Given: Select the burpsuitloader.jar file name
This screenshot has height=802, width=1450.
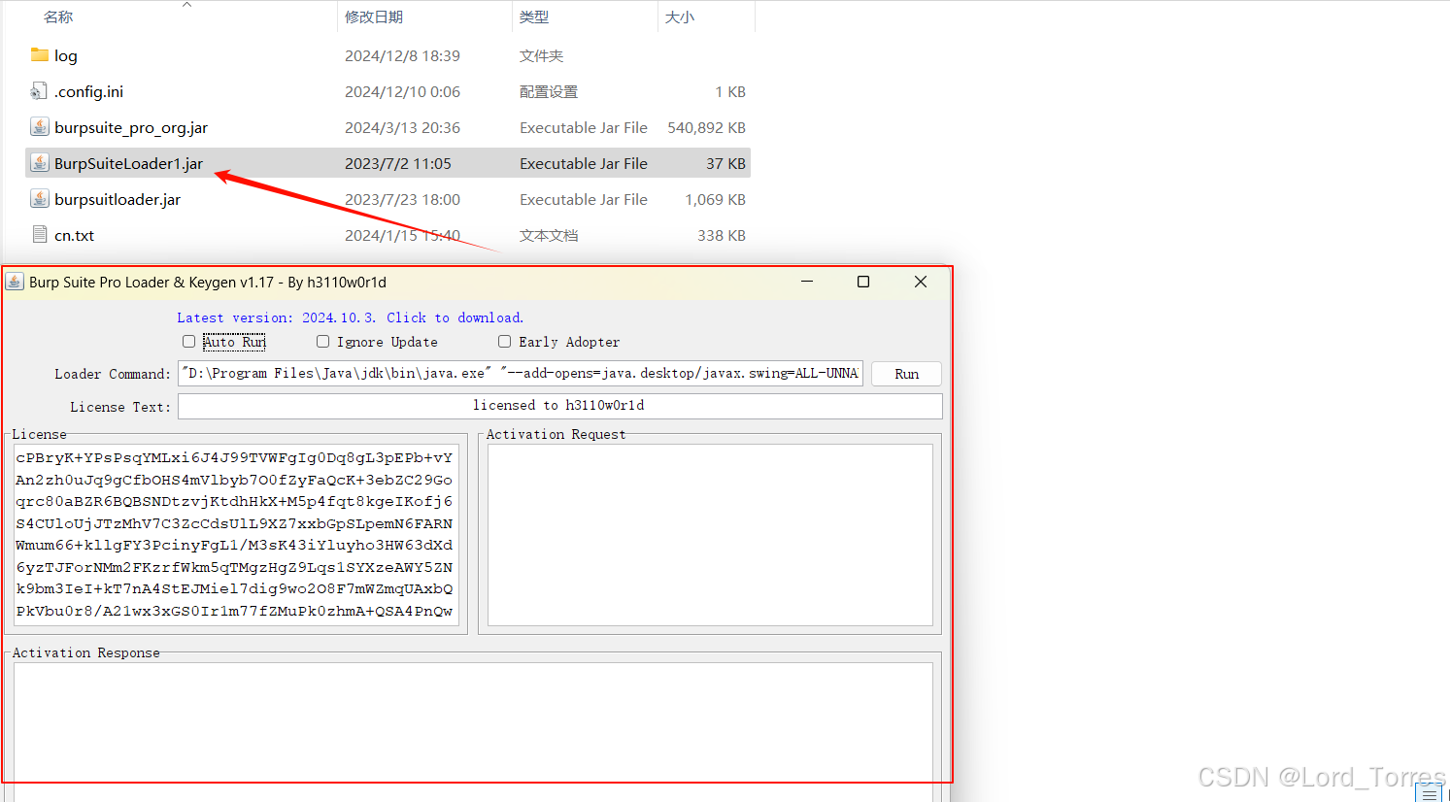Looking at the screenshot, I should pyautogui.click(x=118, y=199).
